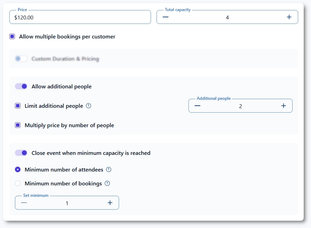Open help icon for Minimum number of attendees
This screenshot has width=311, height=228.
[109, 170]
